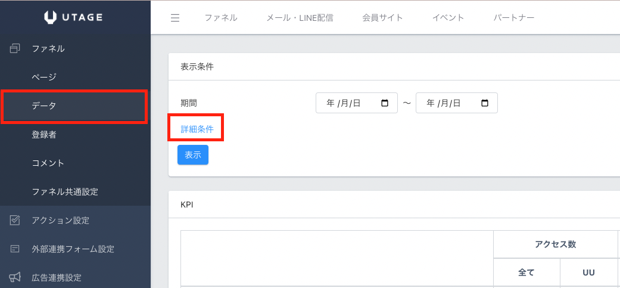
Task: Select the イベント top navigation item
Action: 448,18
